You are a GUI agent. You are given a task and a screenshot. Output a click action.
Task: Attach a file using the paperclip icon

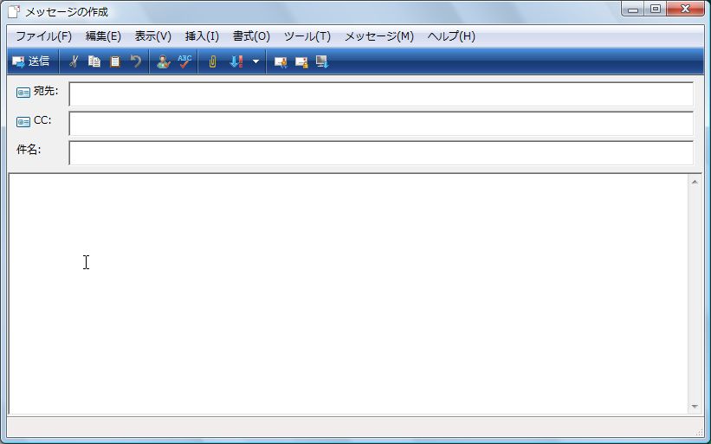point(212,61)
